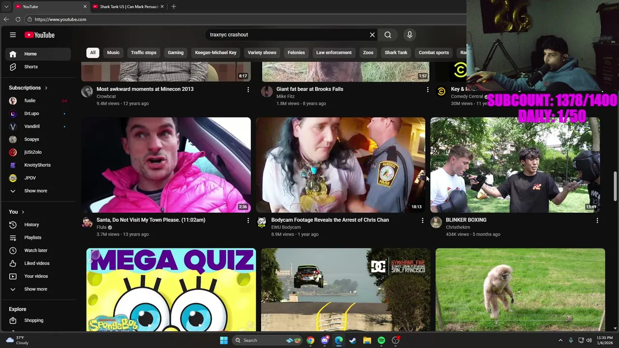Clear the search box with X
Image resolution: width=619 pixels, height=348 pixels.
(x=372, y=35)
